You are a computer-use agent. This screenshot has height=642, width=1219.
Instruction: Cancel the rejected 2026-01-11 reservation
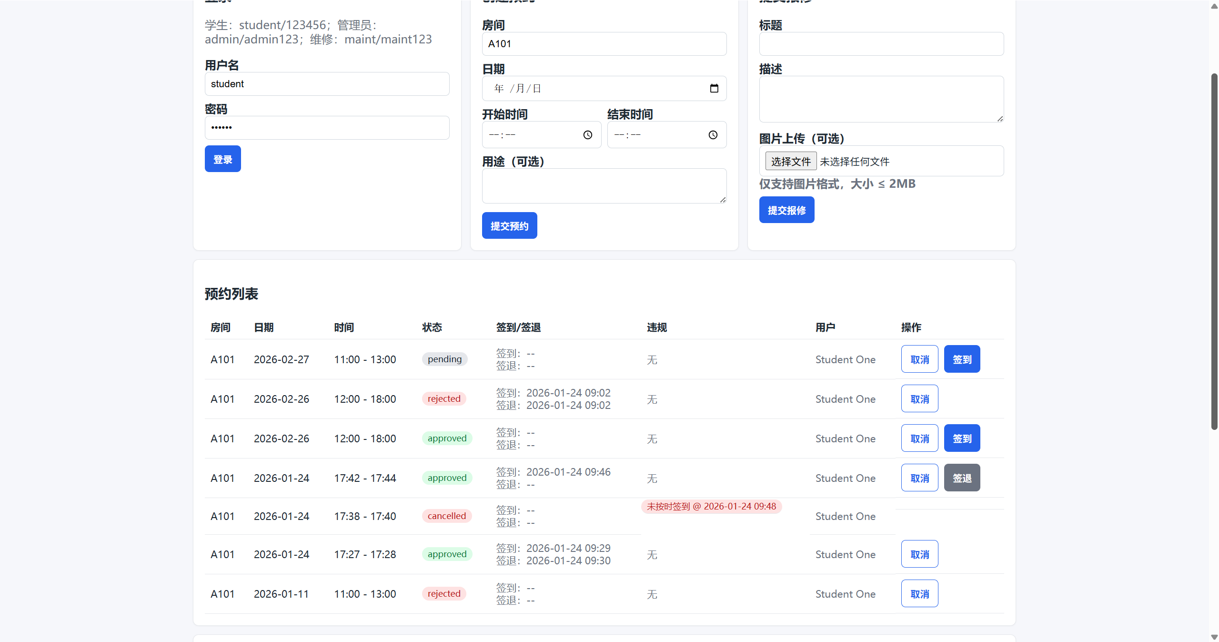(919, 593)
